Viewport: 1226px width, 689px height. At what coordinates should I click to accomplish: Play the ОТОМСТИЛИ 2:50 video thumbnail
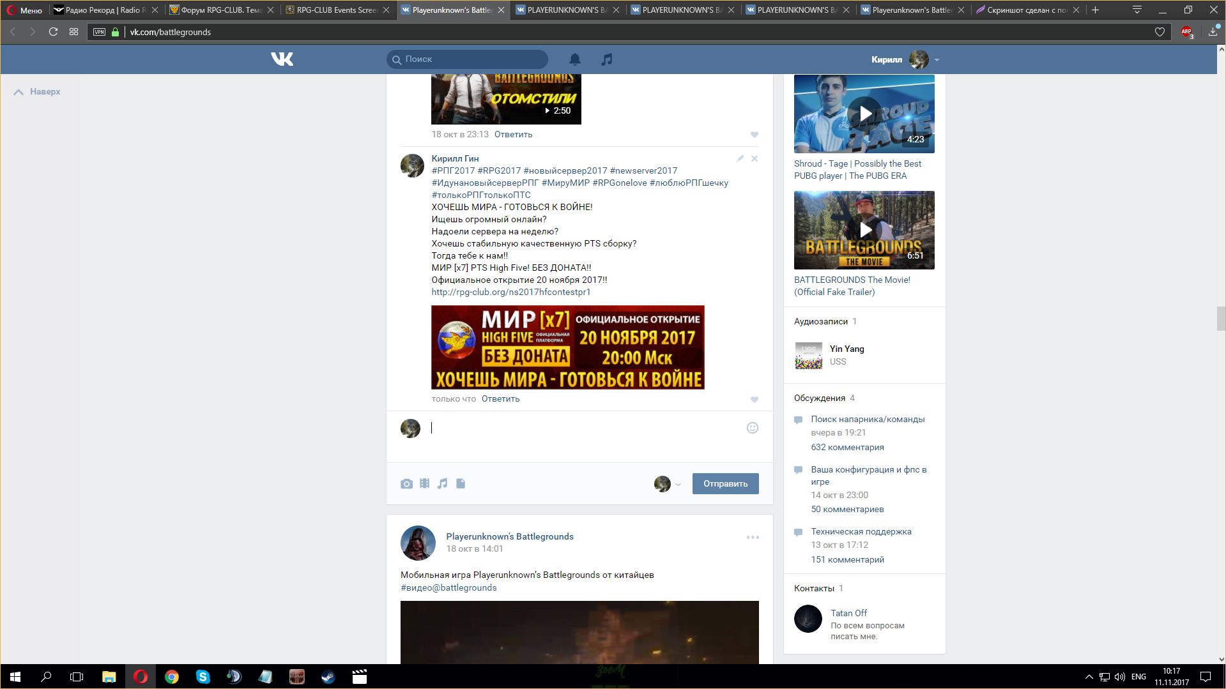click(506, 99)
